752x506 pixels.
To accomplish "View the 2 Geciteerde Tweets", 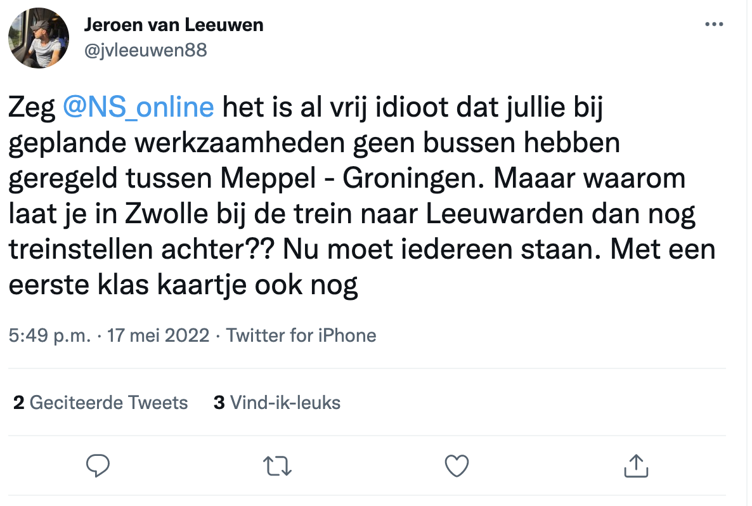I will (x=101, y=403).
